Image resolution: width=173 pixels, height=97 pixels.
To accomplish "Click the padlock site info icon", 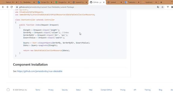I will point(17,7).
